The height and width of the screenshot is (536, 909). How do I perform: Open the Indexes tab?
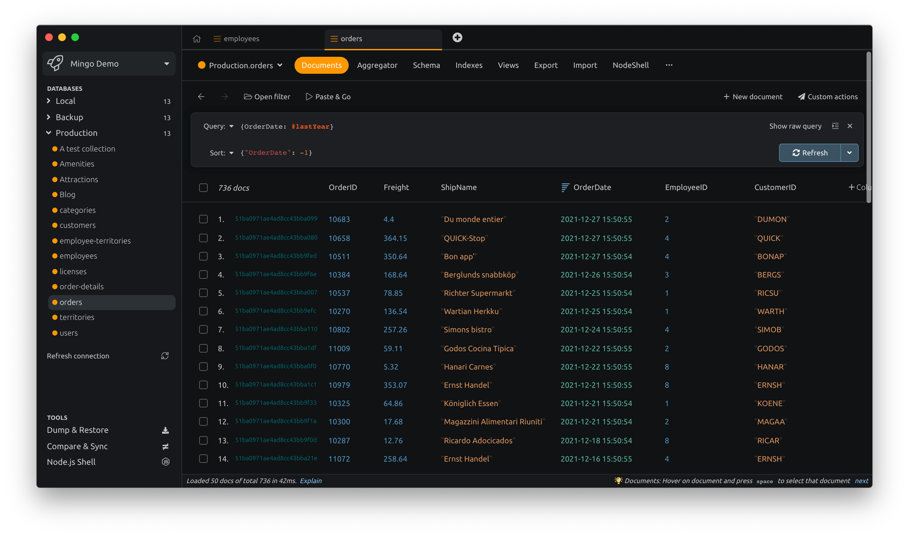pos(469,65)
